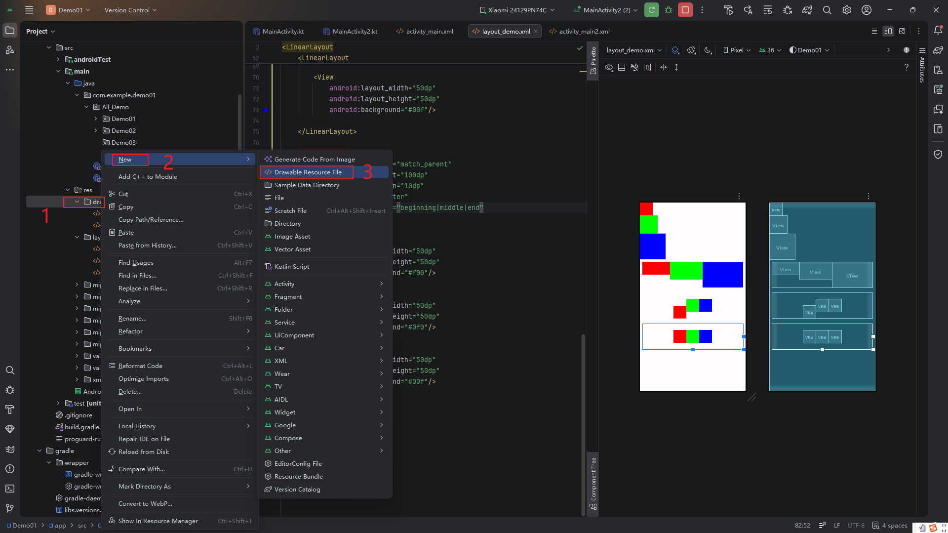Open the main hamburger menu

(29, 10)
